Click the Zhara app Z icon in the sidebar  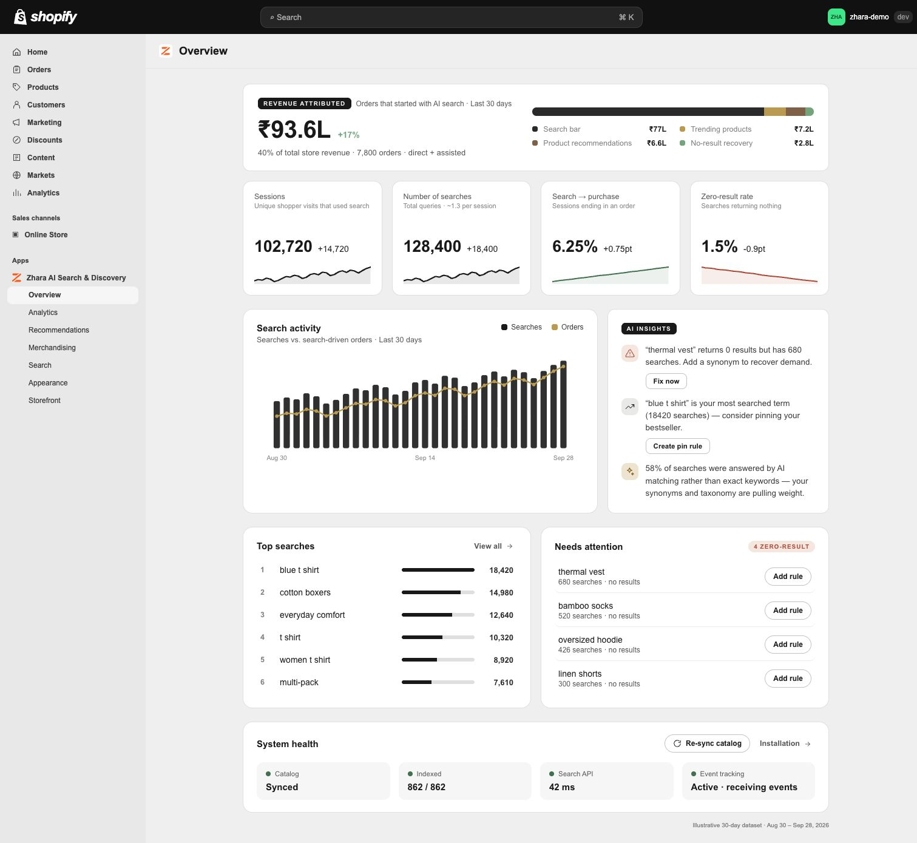17,278
